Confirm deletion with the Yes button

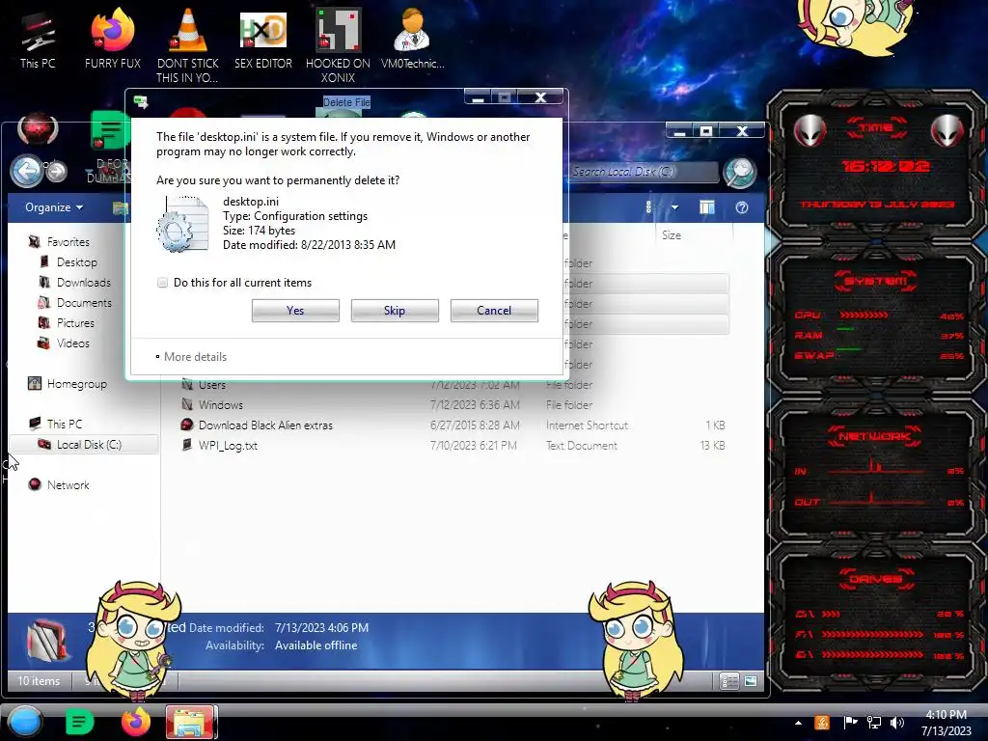[x=295, y=311]
